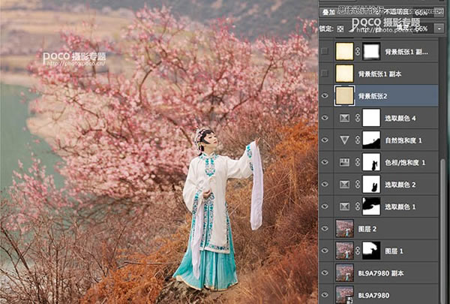Open the fill 66% dropdown arrow

(439, 29)
